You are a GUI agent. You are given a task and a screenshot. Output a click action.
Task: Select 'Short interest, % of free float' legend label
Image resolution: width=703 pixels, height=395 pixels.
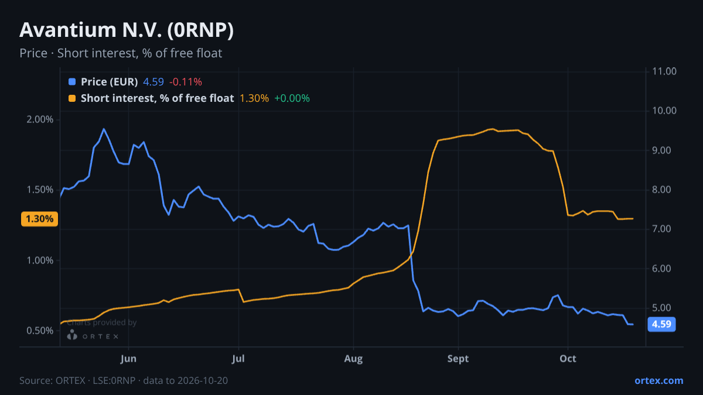click(x=157, y=98)
